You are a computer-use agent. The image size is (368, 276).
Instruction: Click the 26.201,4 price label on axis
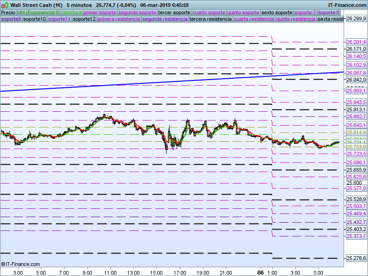[356, 42]
